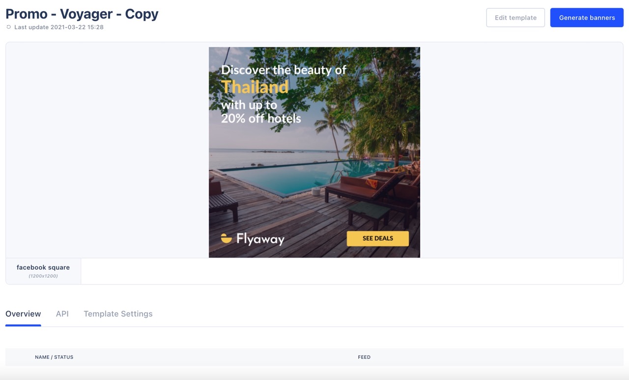Click the NAME / STATUS column header
The width and height of the screenshot is (629, 380).
tap(54, 357)
